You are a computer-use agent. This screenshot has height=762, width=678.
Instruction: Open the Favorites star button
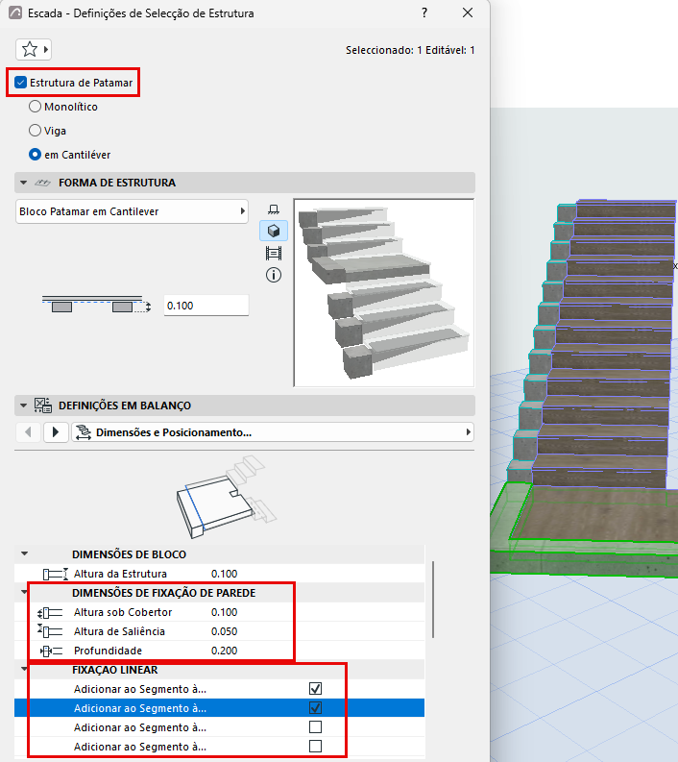click(x=34, y=49)
